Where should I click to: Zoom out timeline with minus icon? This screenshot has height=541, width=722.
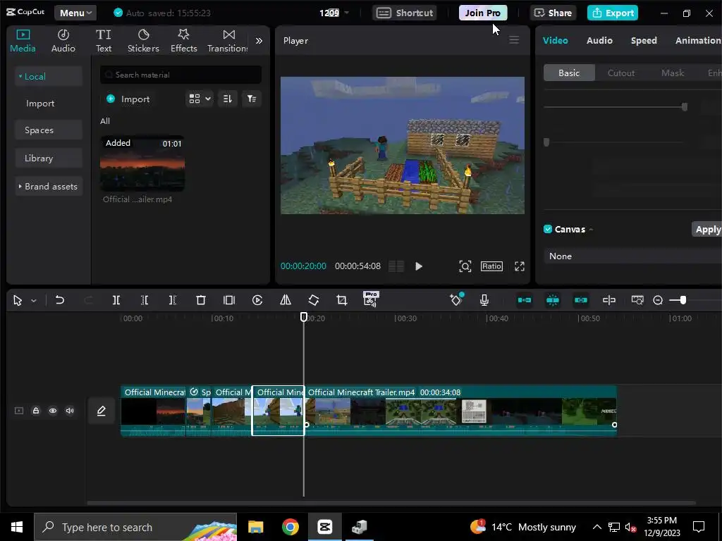click(658, 300)
